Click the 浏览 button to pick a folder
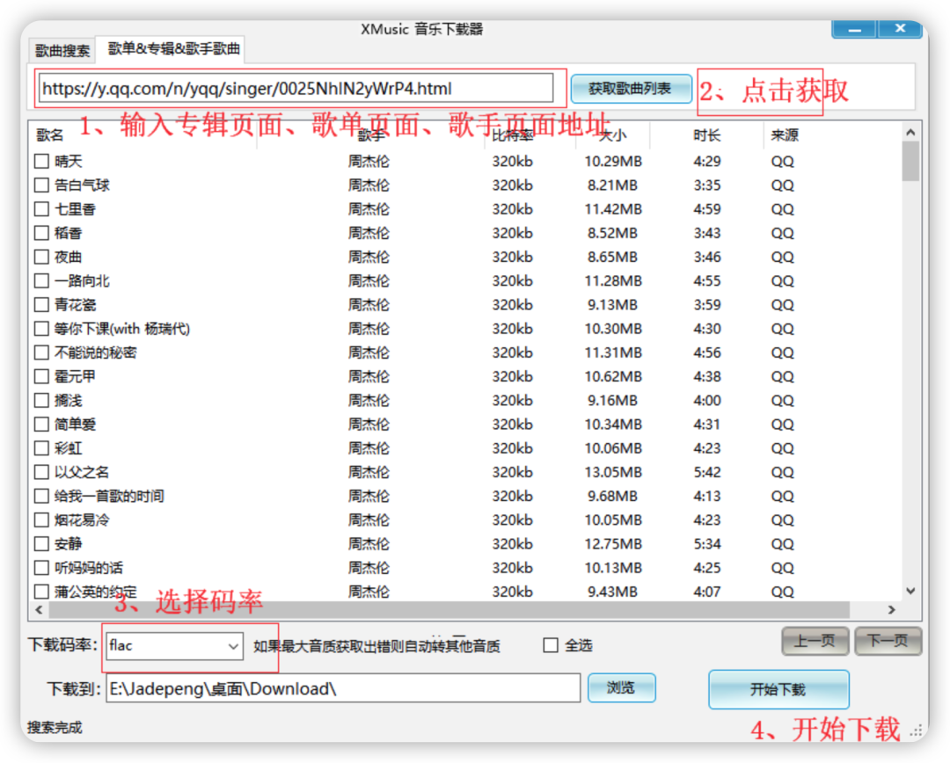 [x=622, y=688]
